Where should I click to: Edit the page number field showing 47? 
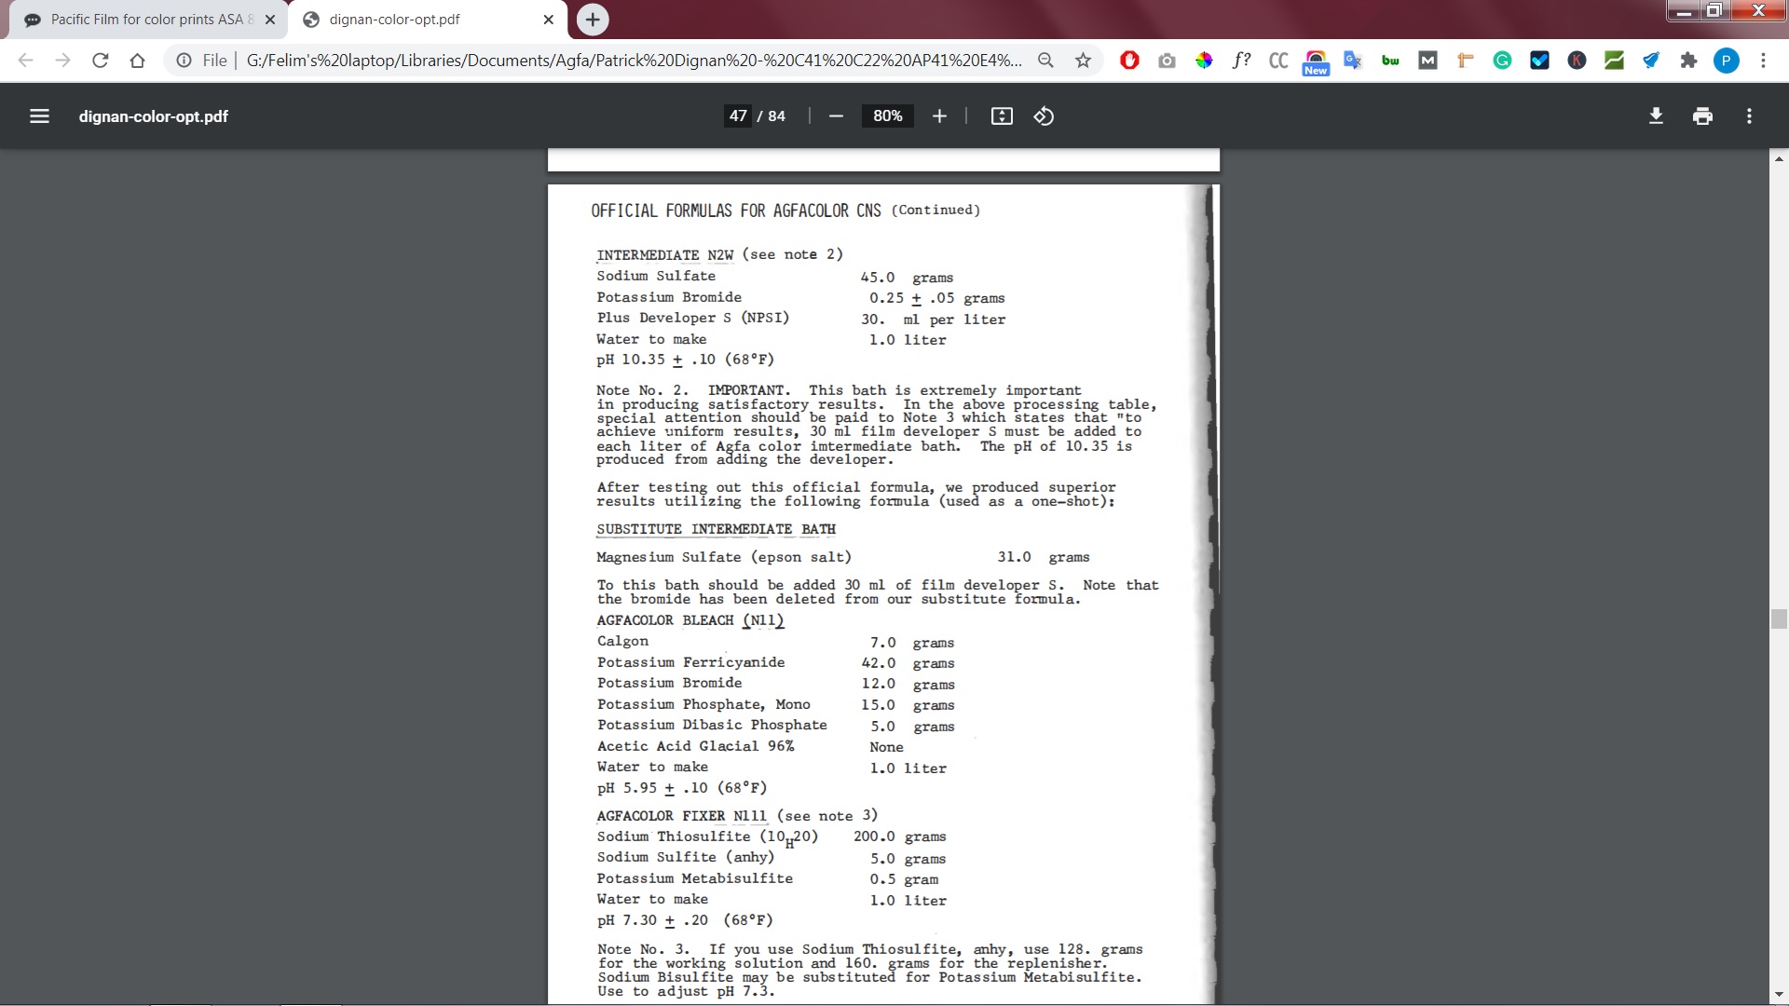738,116
